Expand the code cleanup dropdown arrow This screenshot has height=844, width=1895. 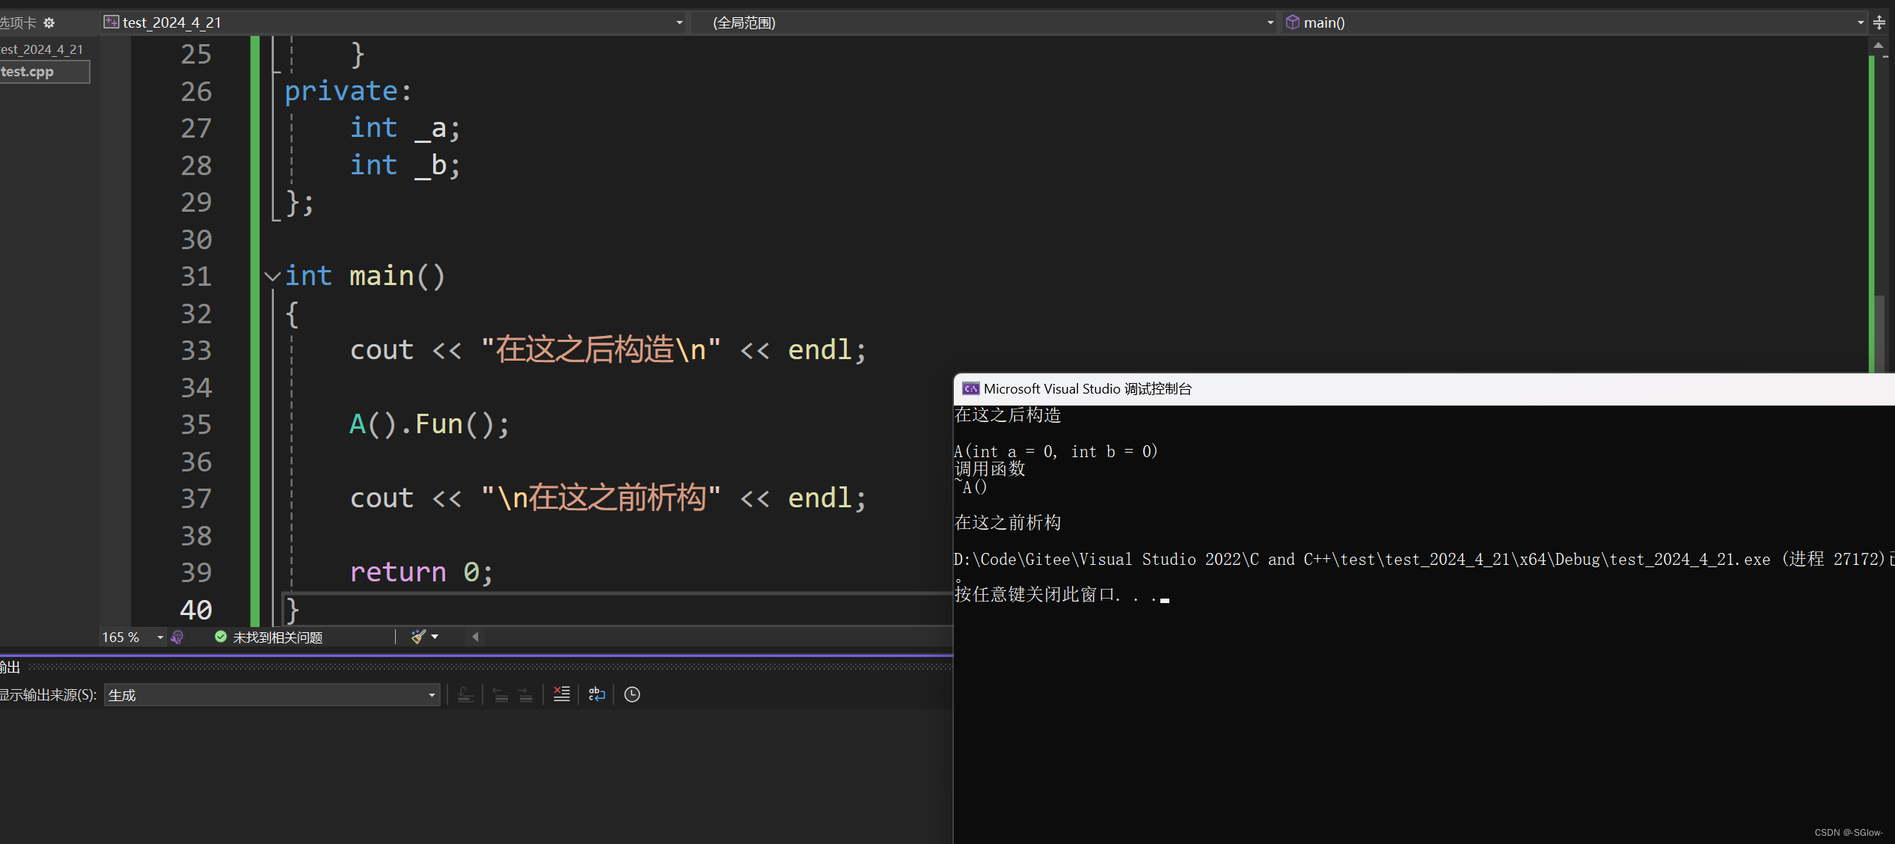click(x=435, y=637)
